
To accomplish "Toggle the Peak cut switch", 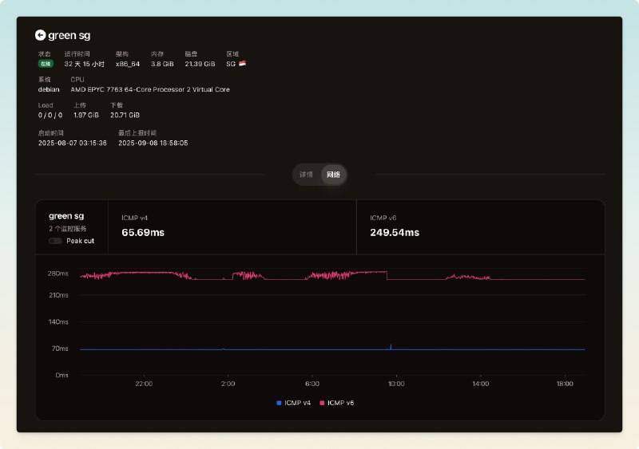I will [x=55, y=240].
